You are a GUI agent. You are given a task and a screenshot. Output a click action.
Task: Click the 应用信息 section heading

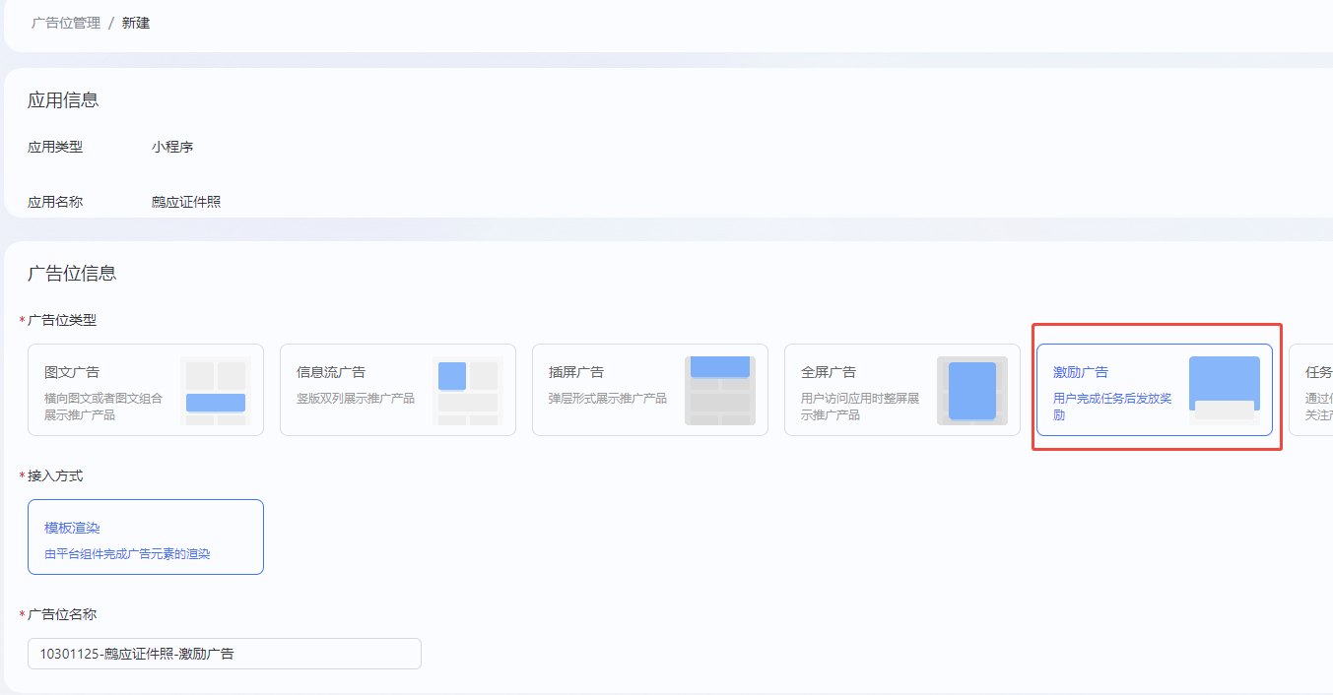[x=63, y=100]
